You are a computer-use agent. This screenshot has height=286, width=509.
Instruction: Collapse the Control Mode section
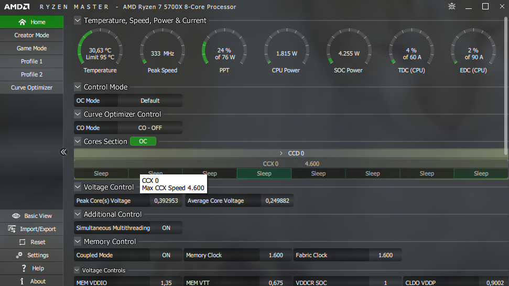click(77, 87)
